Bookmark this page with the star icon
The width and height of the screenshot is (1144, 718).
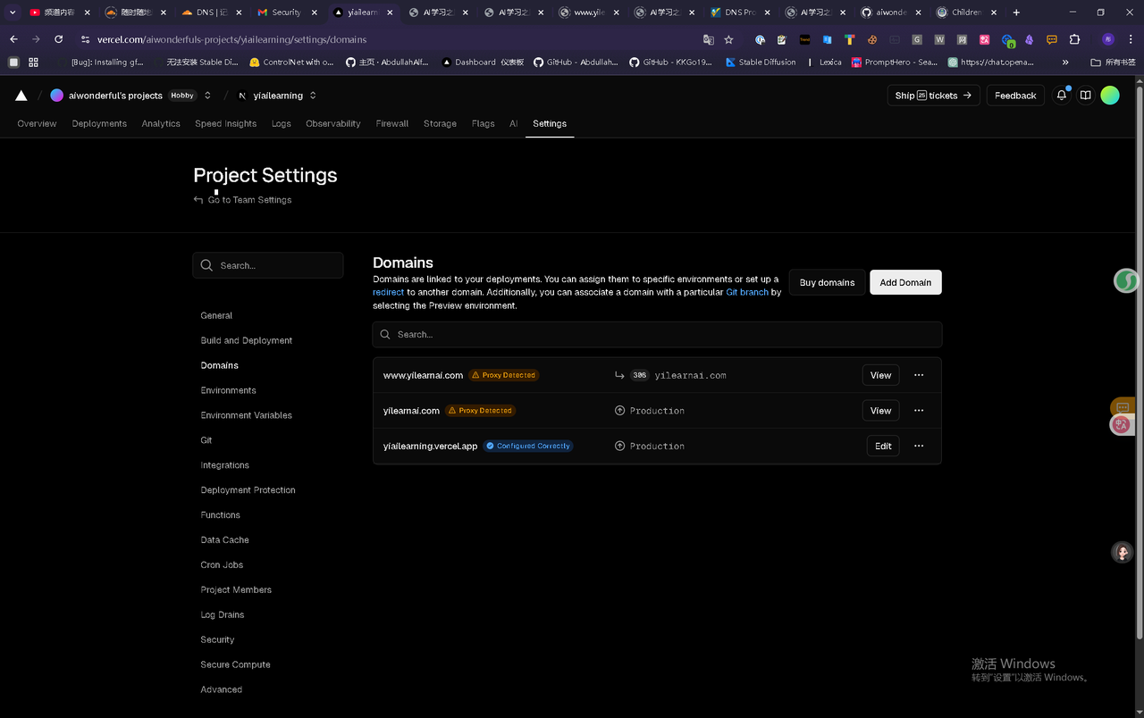pyautogui.click(x=728, y=39)
